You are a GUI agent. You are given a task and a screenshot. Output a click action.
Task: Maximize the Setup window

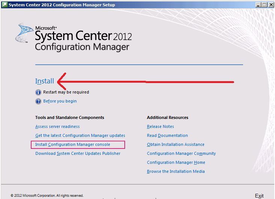[264, 5]
